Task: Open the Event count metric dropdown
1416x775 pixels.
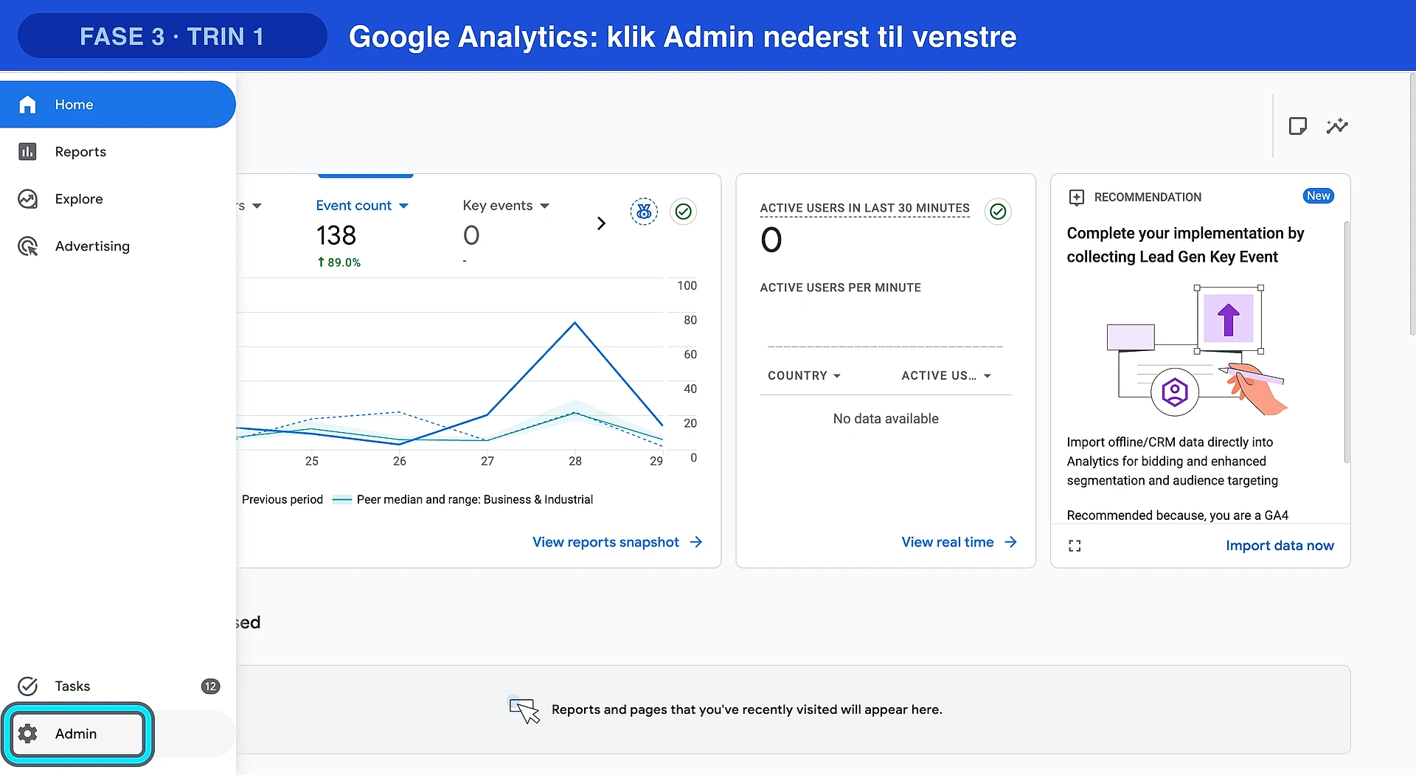Action: point(362,206)
